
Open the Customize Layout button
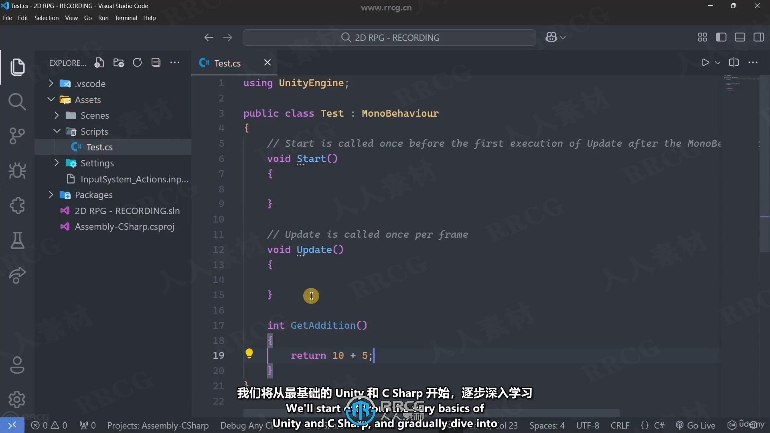pos(703,37)
